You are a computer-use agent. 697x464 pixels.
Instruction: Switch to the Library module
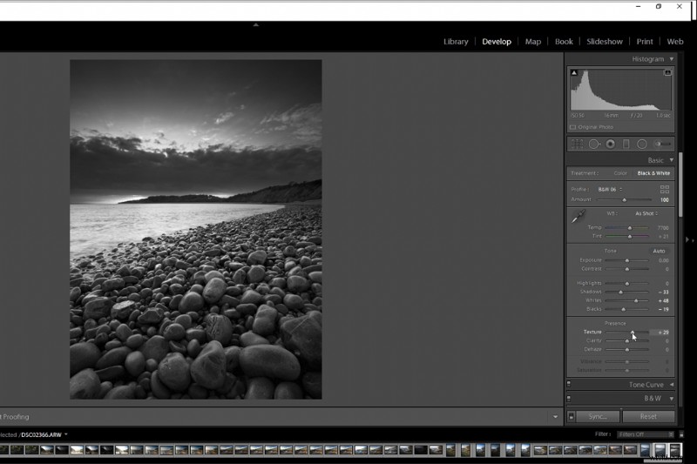456,41
